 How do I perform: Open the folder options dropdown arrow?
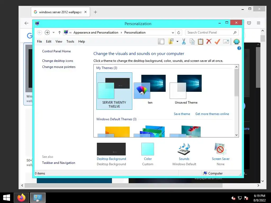pos(177,41)
